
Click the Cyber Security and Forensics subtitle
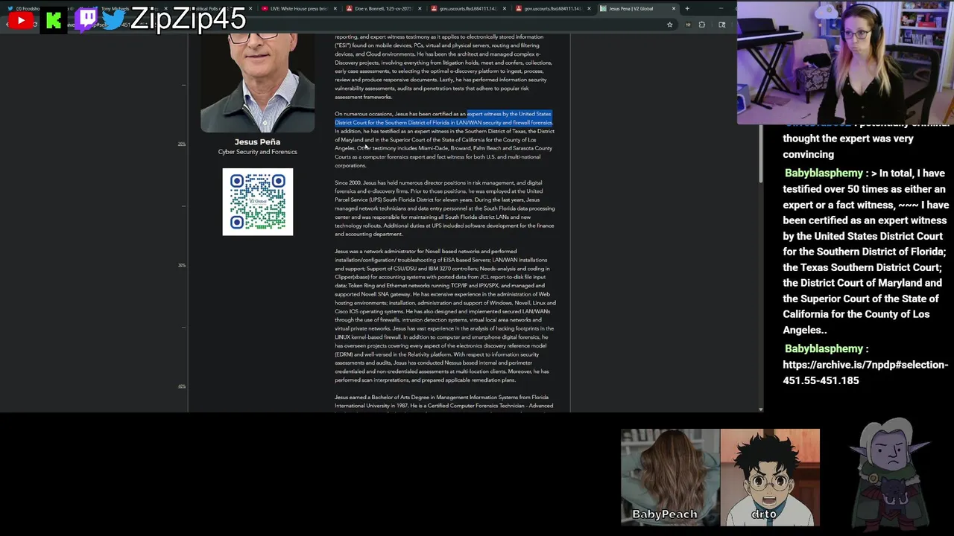point(257,152)
